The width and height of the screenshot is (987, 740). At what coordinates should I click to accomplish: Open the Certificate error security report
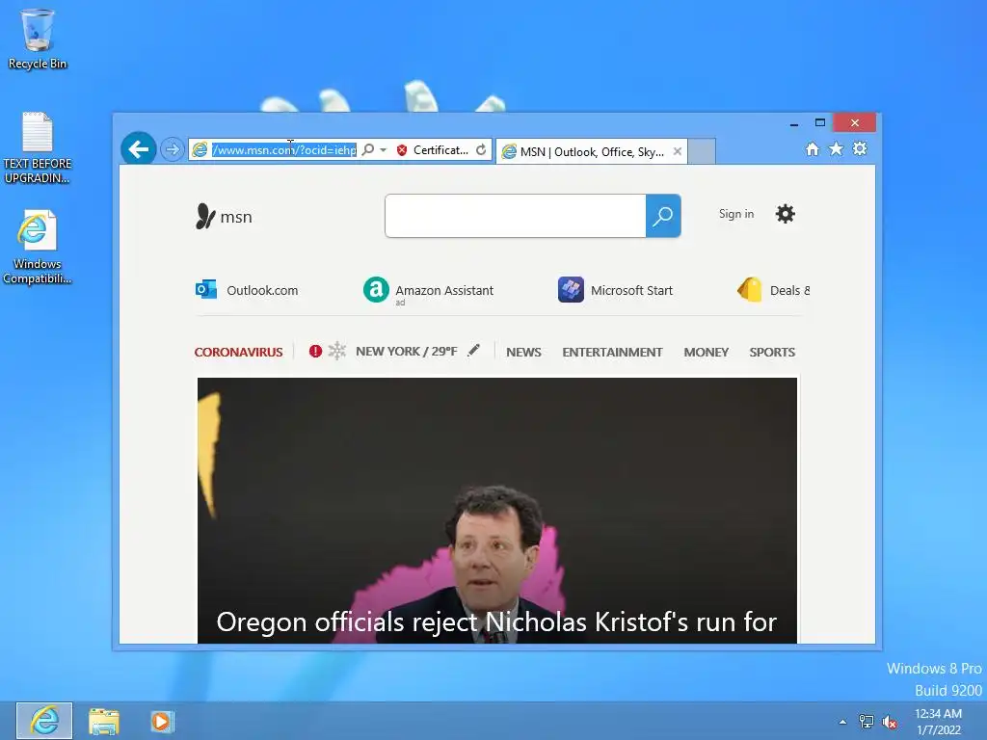tap(433, 149)
